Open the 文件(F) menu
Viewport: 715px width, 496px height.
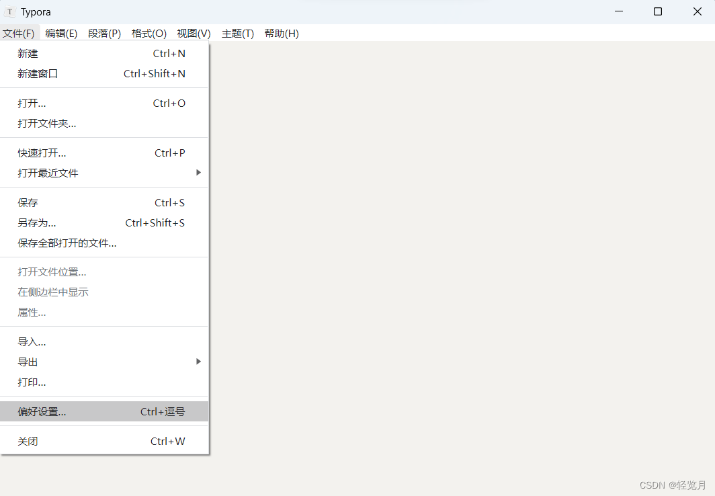click(19, 34)
